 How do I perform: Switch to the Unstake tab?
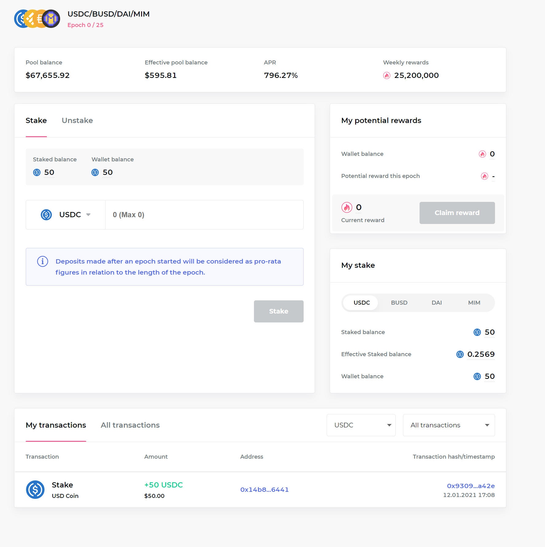pos(77,121)
